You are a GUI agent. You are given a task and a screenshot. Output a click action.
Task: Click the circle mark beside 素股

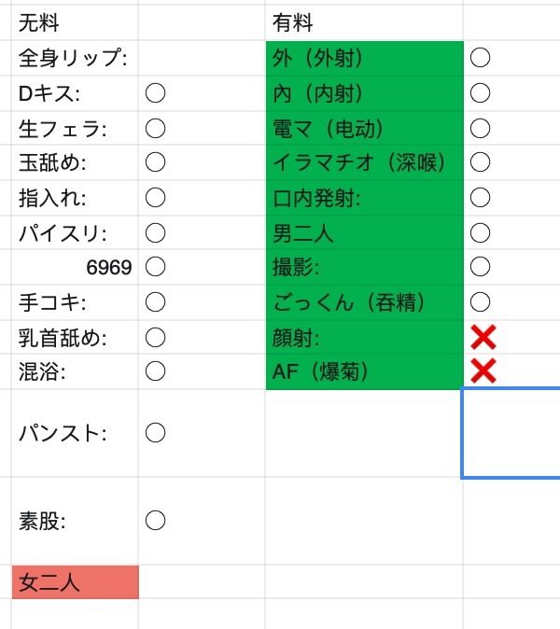(156, 520)
